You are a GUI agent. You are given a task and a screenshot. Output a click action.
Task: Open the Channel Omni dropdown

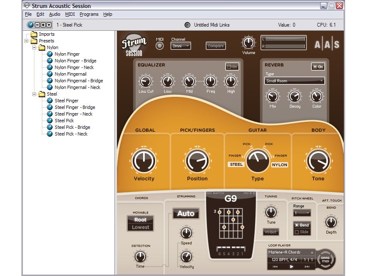(180, 46)
